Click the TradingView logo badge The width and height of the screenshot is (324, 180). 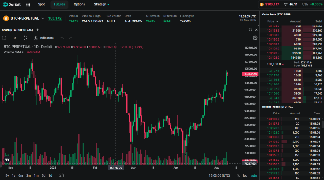(x=7, y=160)
